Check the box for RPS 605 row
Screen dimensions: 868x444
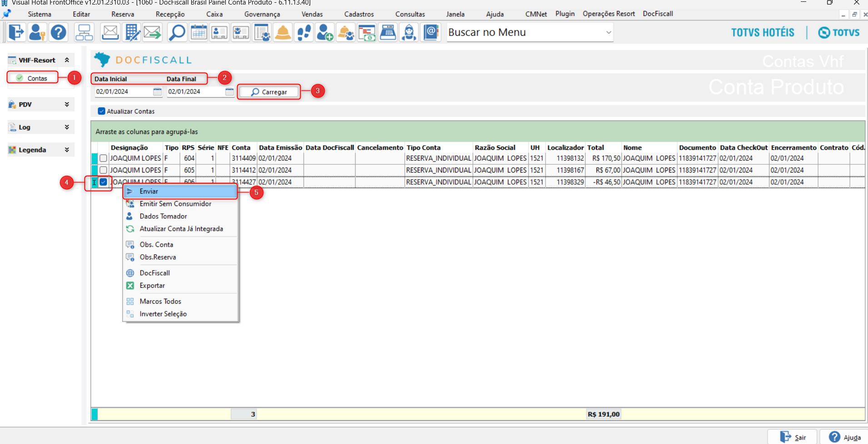coord(104,170)
